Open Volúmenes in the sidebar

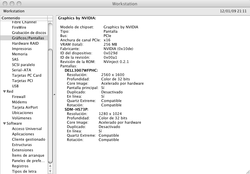[x=22, y=118]
